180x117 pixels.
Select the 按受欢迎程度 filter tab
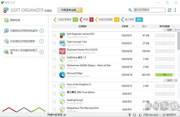107,19
